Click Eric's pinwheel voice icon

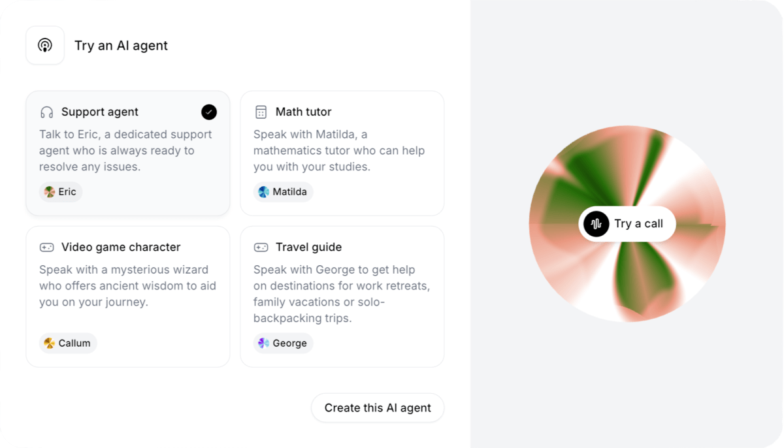click(x=48, y=191)
